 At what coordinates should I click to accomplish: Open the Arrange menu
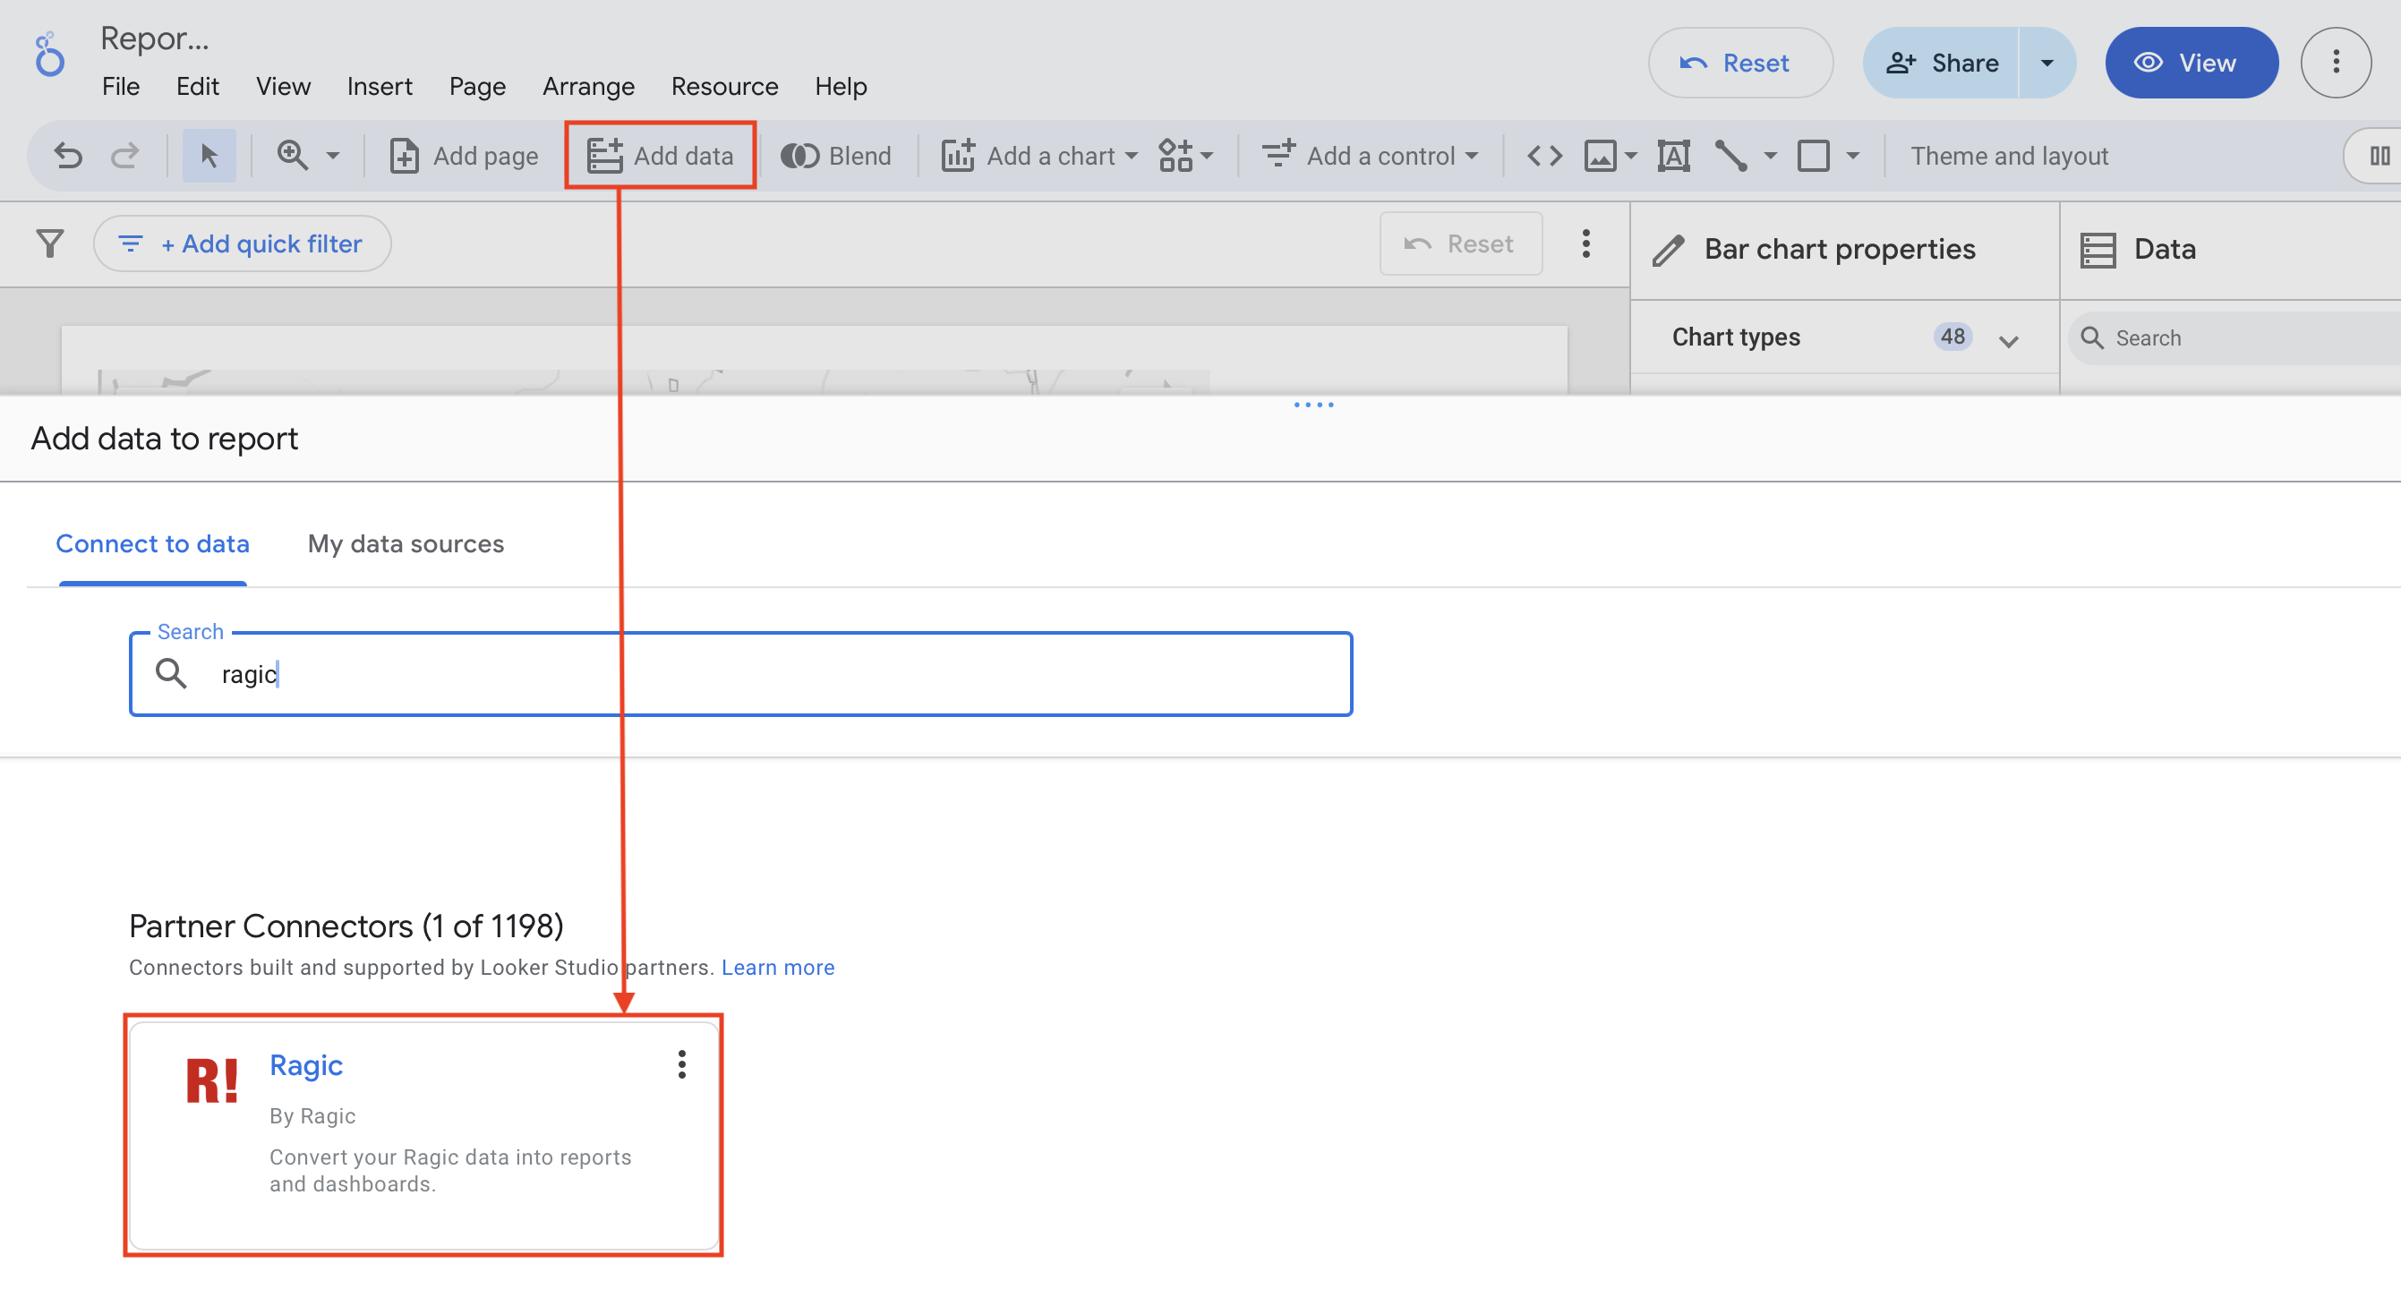pyautogui.click(x=588, y=87)
